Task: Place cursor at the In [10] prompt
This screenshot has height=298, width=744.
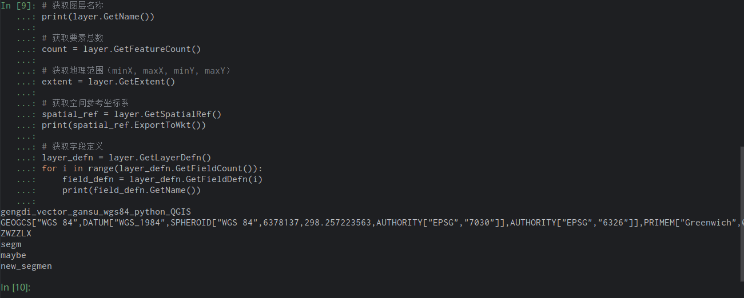Action: tap(16, 288)
